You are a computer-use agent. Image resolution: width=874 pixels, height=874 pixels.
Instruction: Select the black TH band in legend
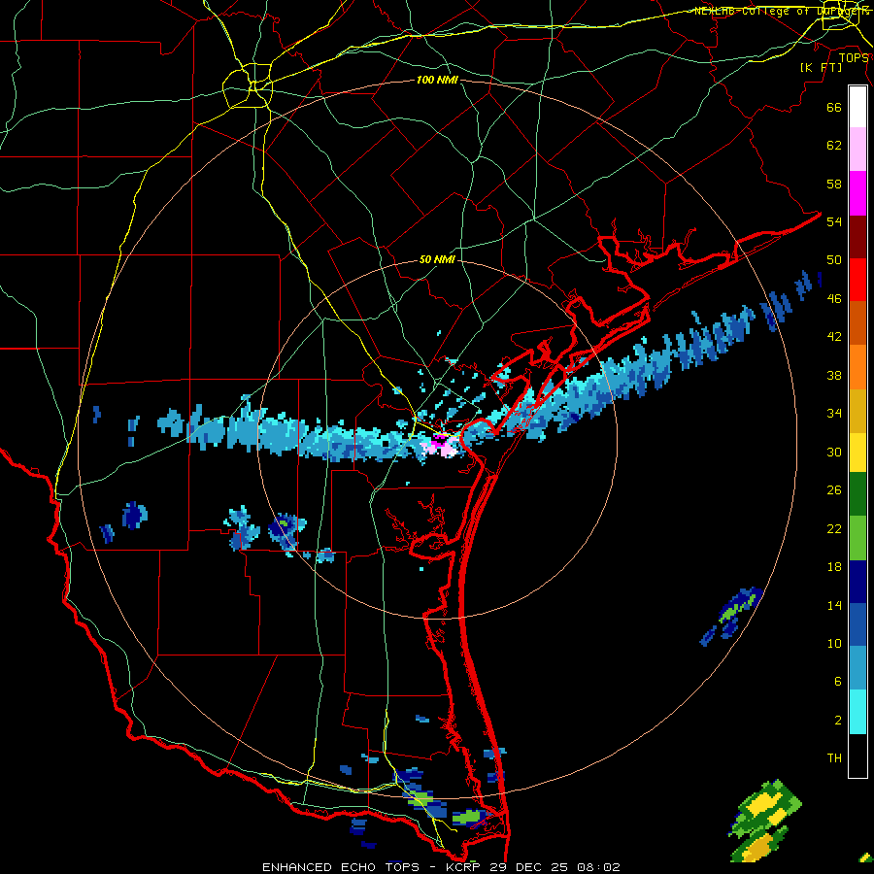tap(857, 756)
